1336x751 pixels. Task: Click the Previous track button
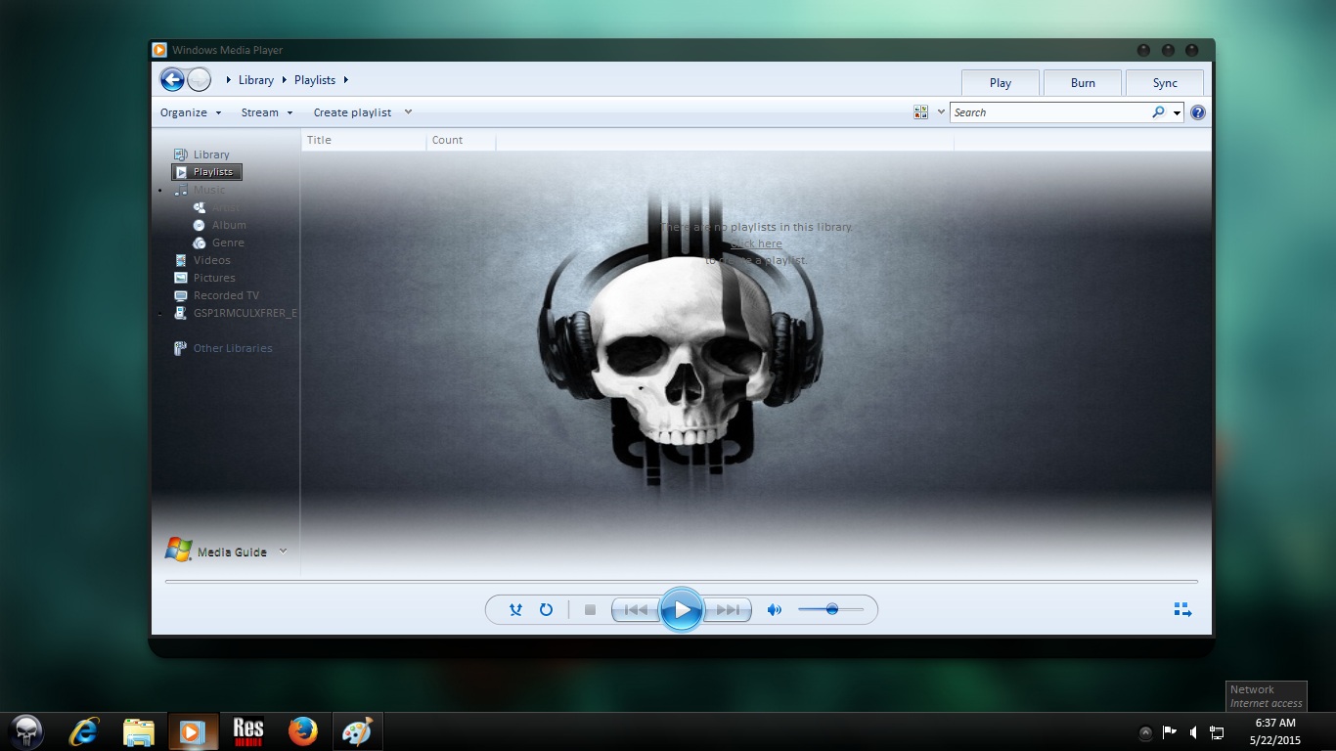(636, 610)
